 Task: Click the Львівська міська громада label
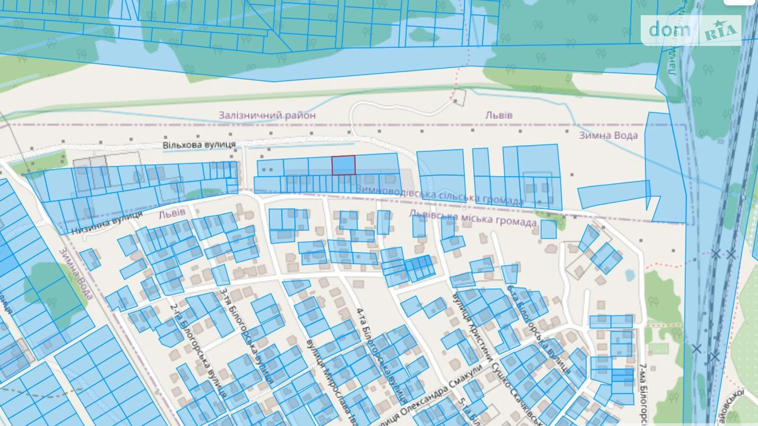tap(473, 218)
